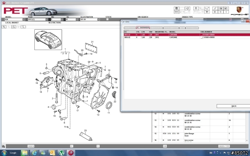The width and height of the screenshot is (250, 156).
Task: Jump to the first illustration icon
Action: coord(215,12)
